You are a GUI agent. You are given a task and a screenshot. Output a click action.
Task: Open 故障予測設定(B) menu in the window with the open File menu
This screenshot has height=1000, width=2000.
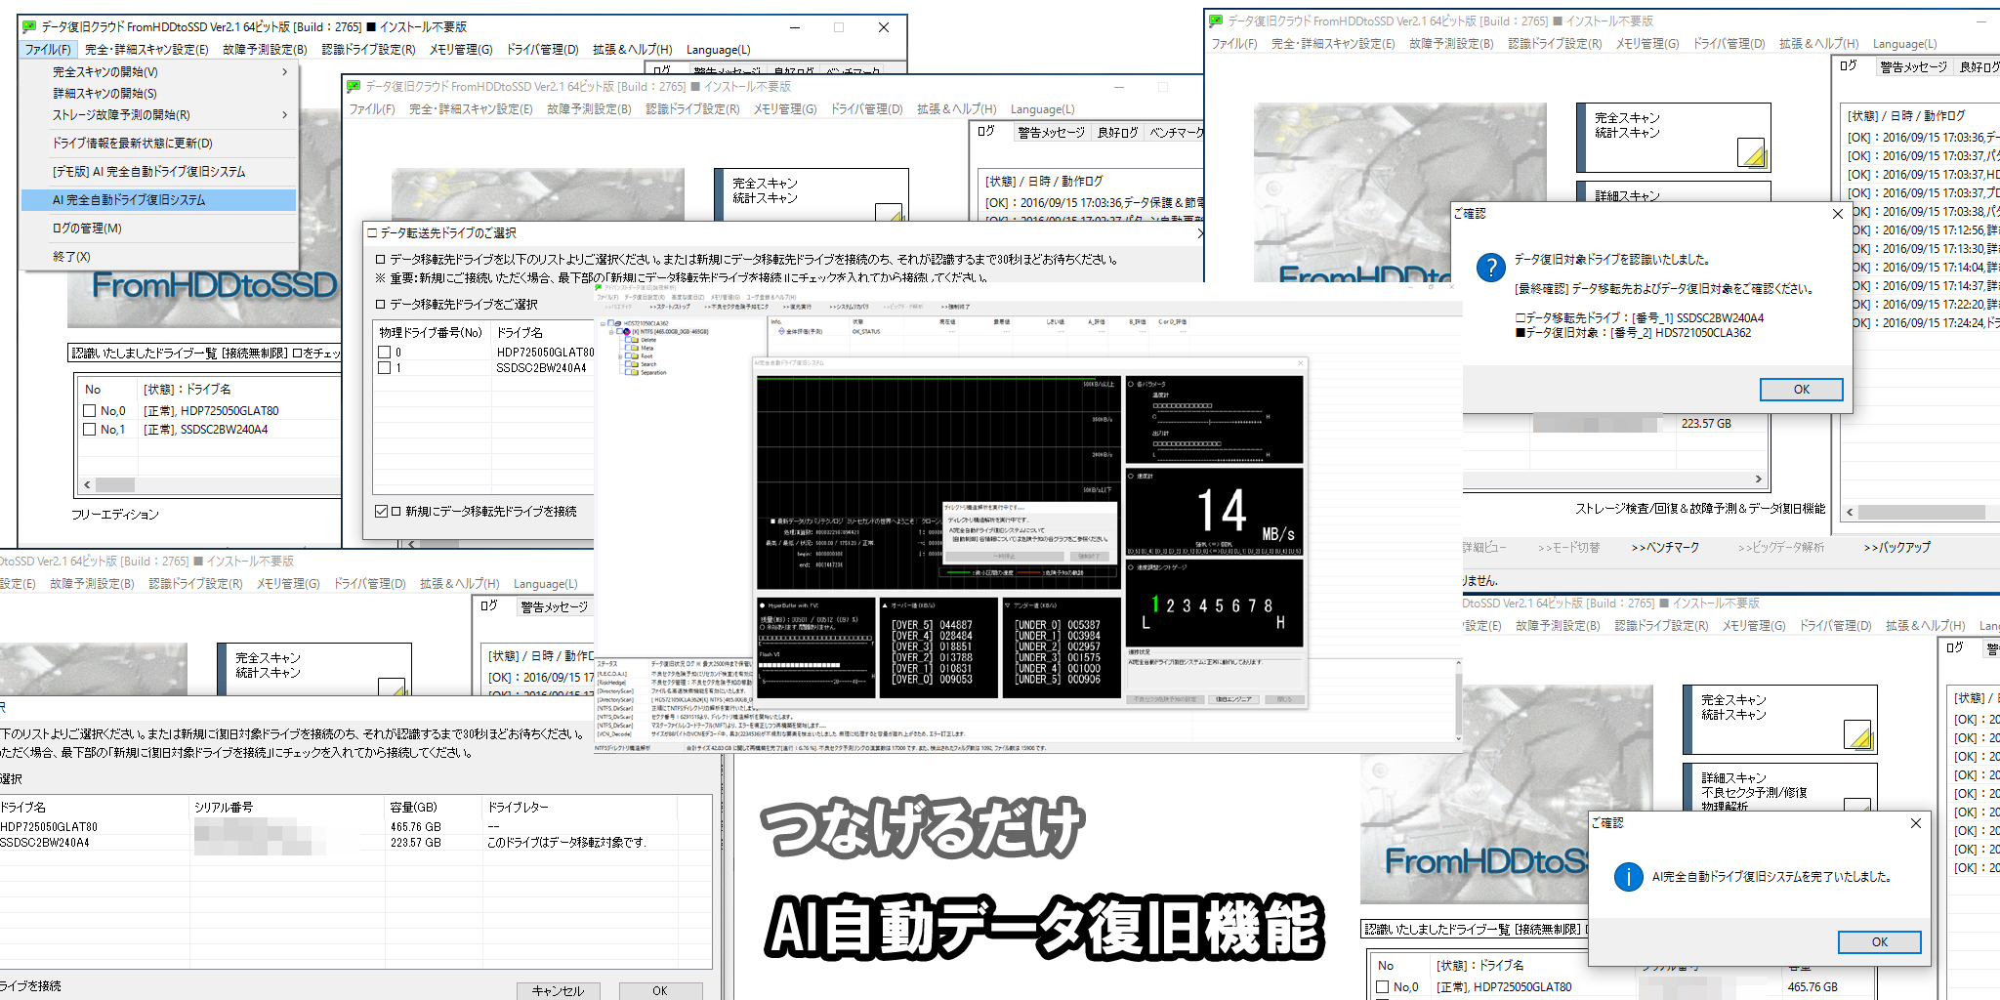coord(265,50)
